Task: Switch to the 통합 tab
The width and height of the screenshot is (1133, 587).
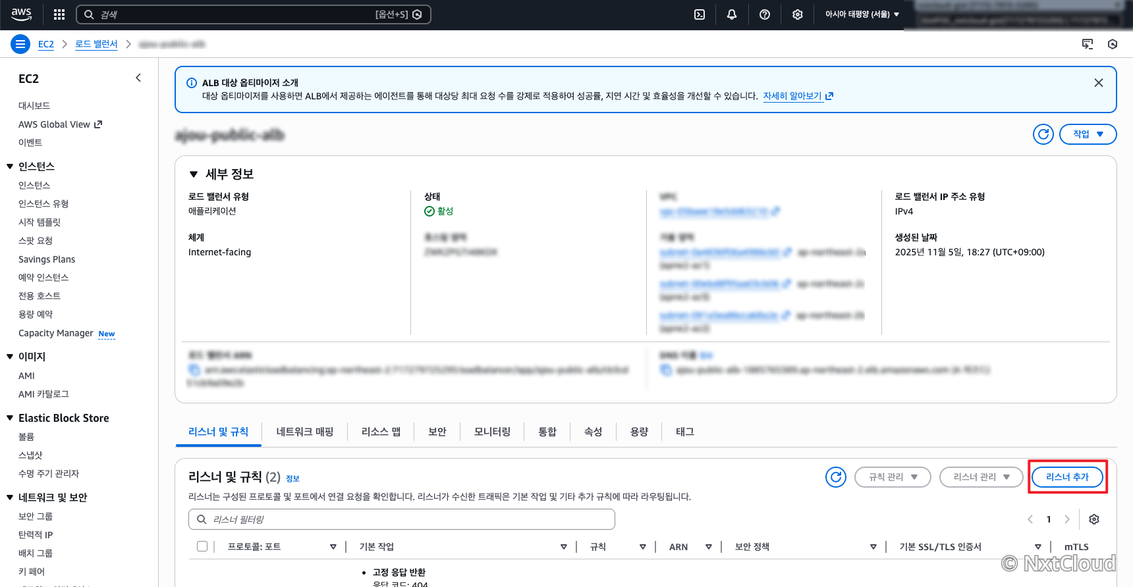Action: [x=547, y=432]
